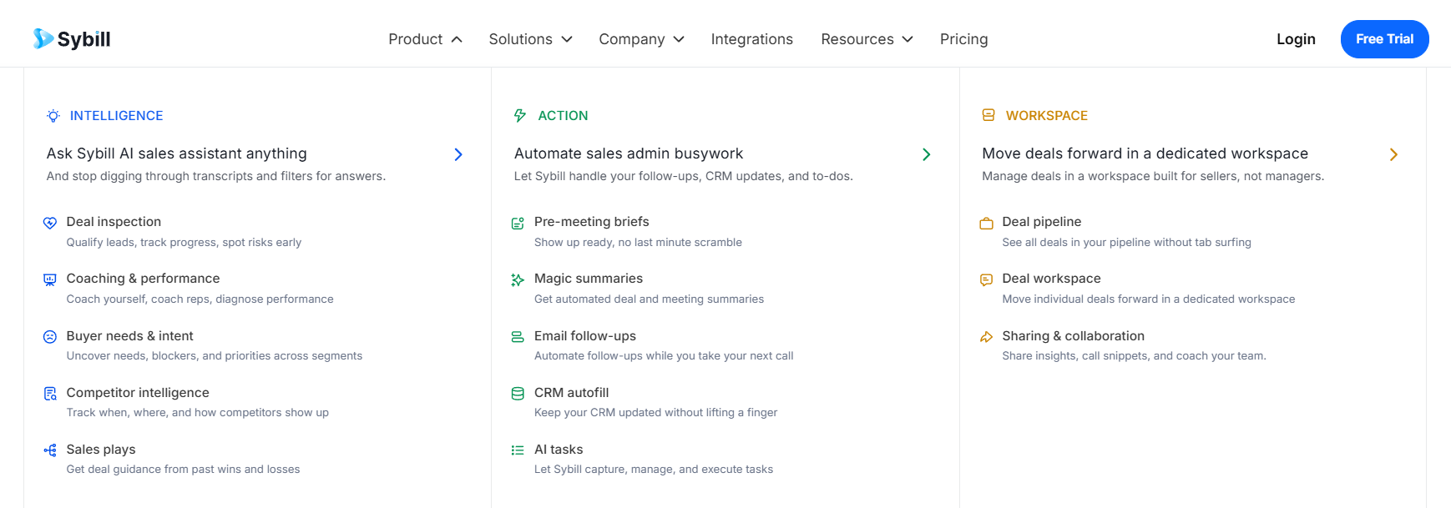Click the orange arrow beside Move deals forward
Image resolution: width=1451 pixels, height=508 pixels.
[1393, 154]
